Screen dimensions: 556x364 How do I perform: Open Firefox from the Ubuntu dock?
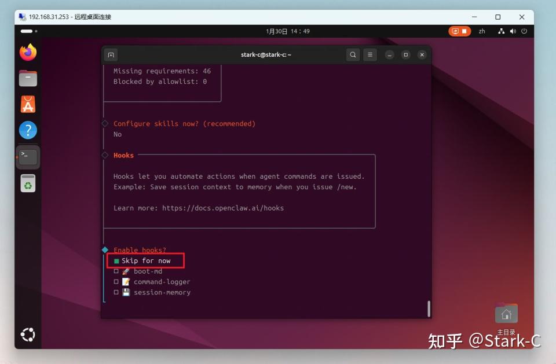[x=28, y=52]
